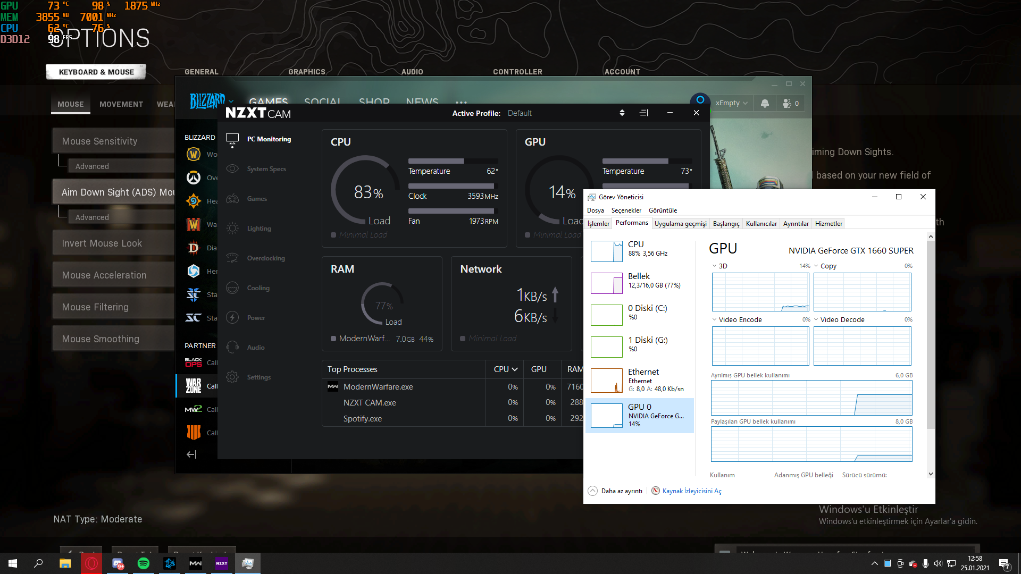Screen dimensions: 1021x574
Task: Click Daha az ayrıntı in Task Manager
Action: 615,491
